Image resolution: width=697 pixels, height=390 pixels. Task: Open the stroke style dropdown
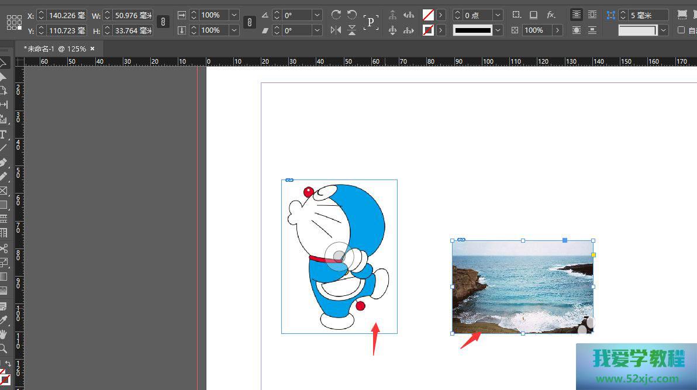[498, 30]
